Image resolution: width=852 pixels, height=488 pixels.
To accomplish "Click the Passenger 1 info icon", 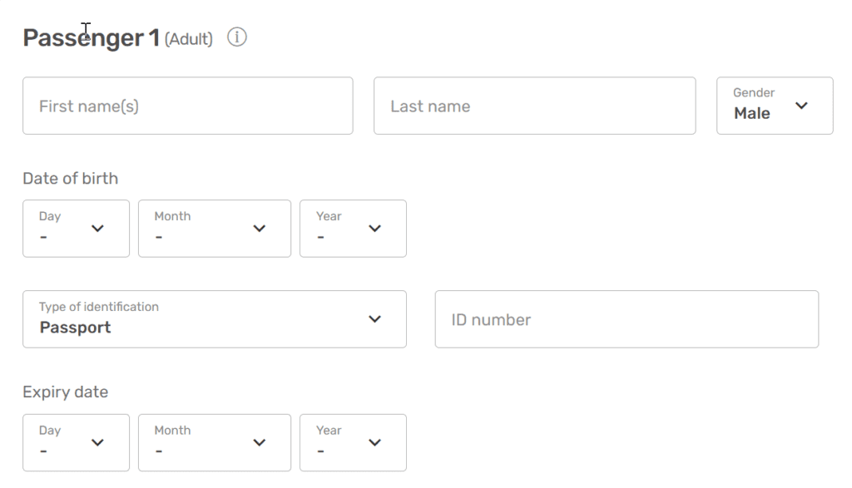I will point(237,37).
